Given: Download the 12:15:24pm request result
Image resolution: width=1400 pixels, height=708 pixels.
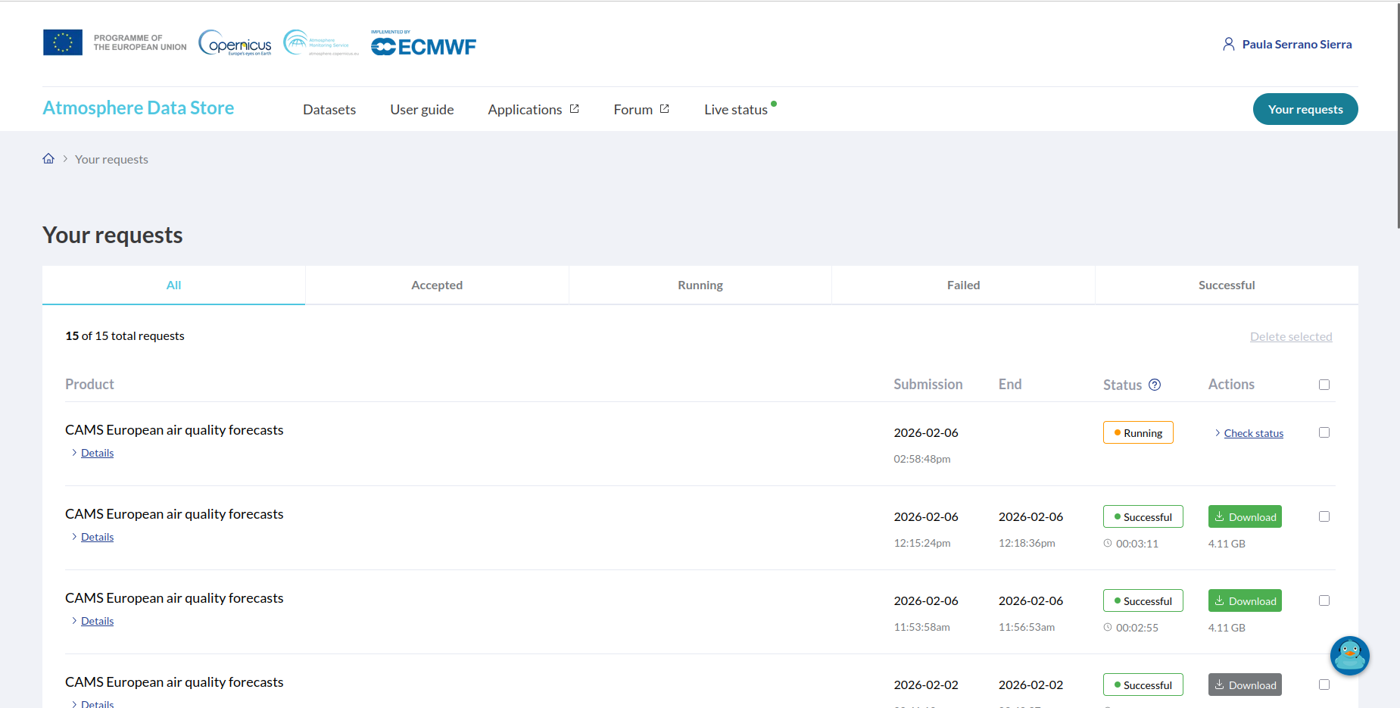Looking at the screenshot, I should coord(1245,516).
